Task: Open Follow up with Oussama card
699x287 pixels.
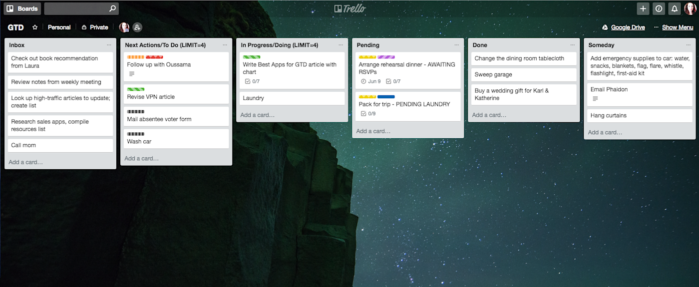Action: click(176, 66)
